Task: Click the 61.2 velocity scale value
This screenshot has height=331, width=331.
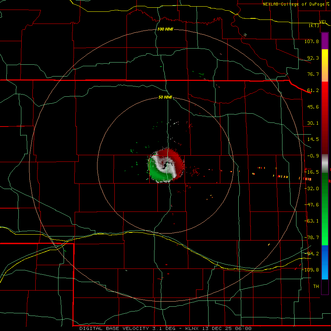Action: tap(313, 90)
